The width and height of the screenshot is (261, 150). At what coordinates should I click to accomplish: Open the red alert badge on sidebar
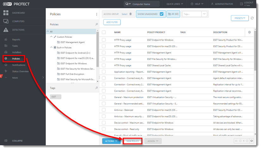coord(1,76)
